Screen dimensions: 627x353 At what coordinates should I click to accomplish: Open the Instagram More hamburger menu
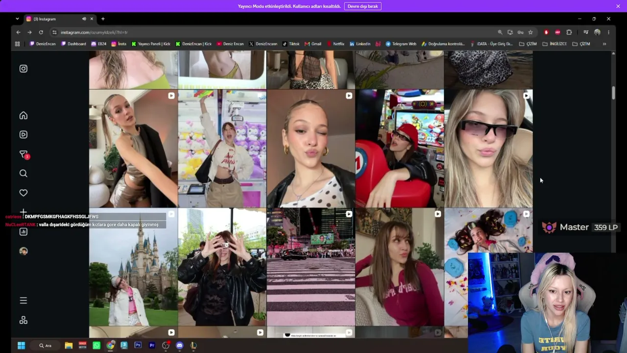pyautogui.click(x=24, y=301)
